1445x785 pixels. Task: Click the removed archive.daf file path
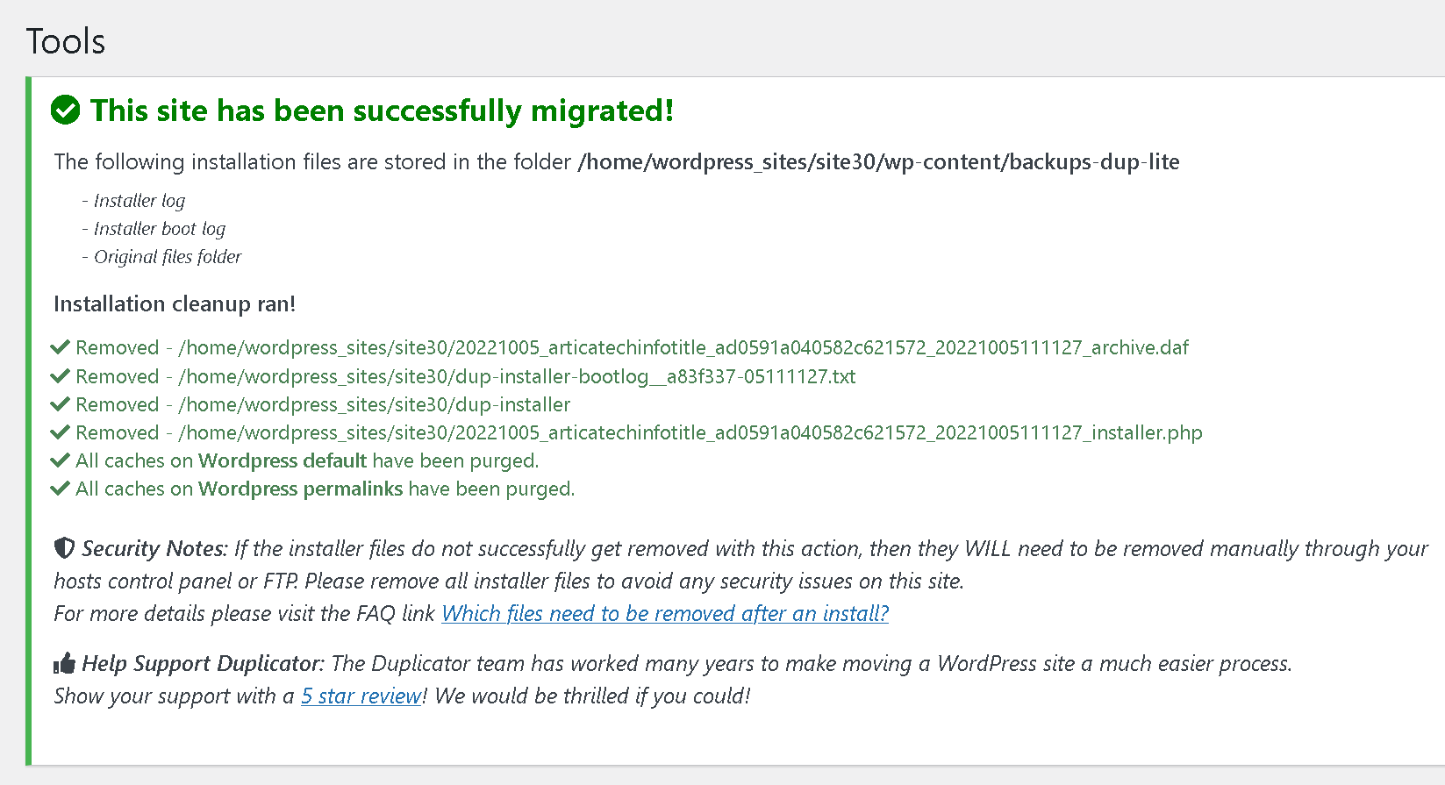(683, 347)
